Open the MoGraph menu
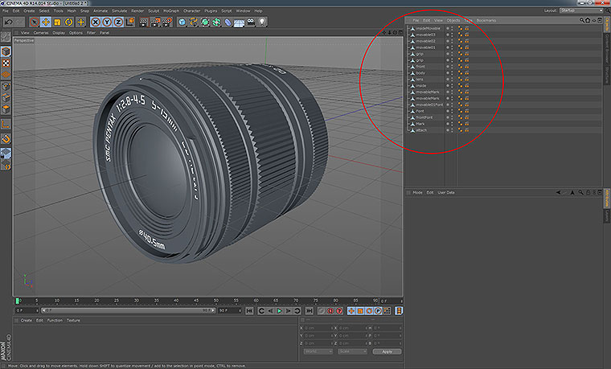The height and width of the screenshot is (369, 611). point(171,11)
